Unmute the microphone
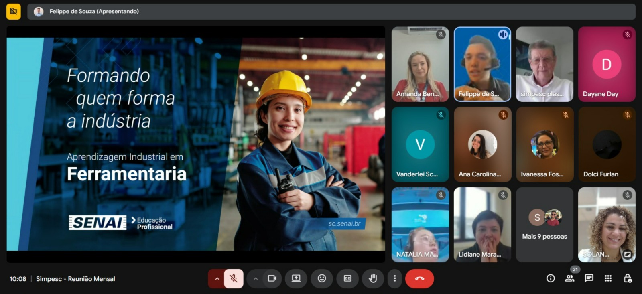This screenshot has width=642, height=294. click(x=234, y=278)
